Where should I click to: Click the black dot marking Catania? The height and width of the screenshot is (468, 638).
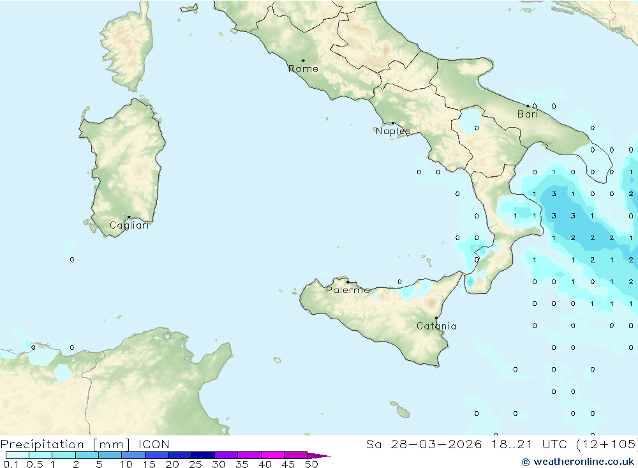436,318
